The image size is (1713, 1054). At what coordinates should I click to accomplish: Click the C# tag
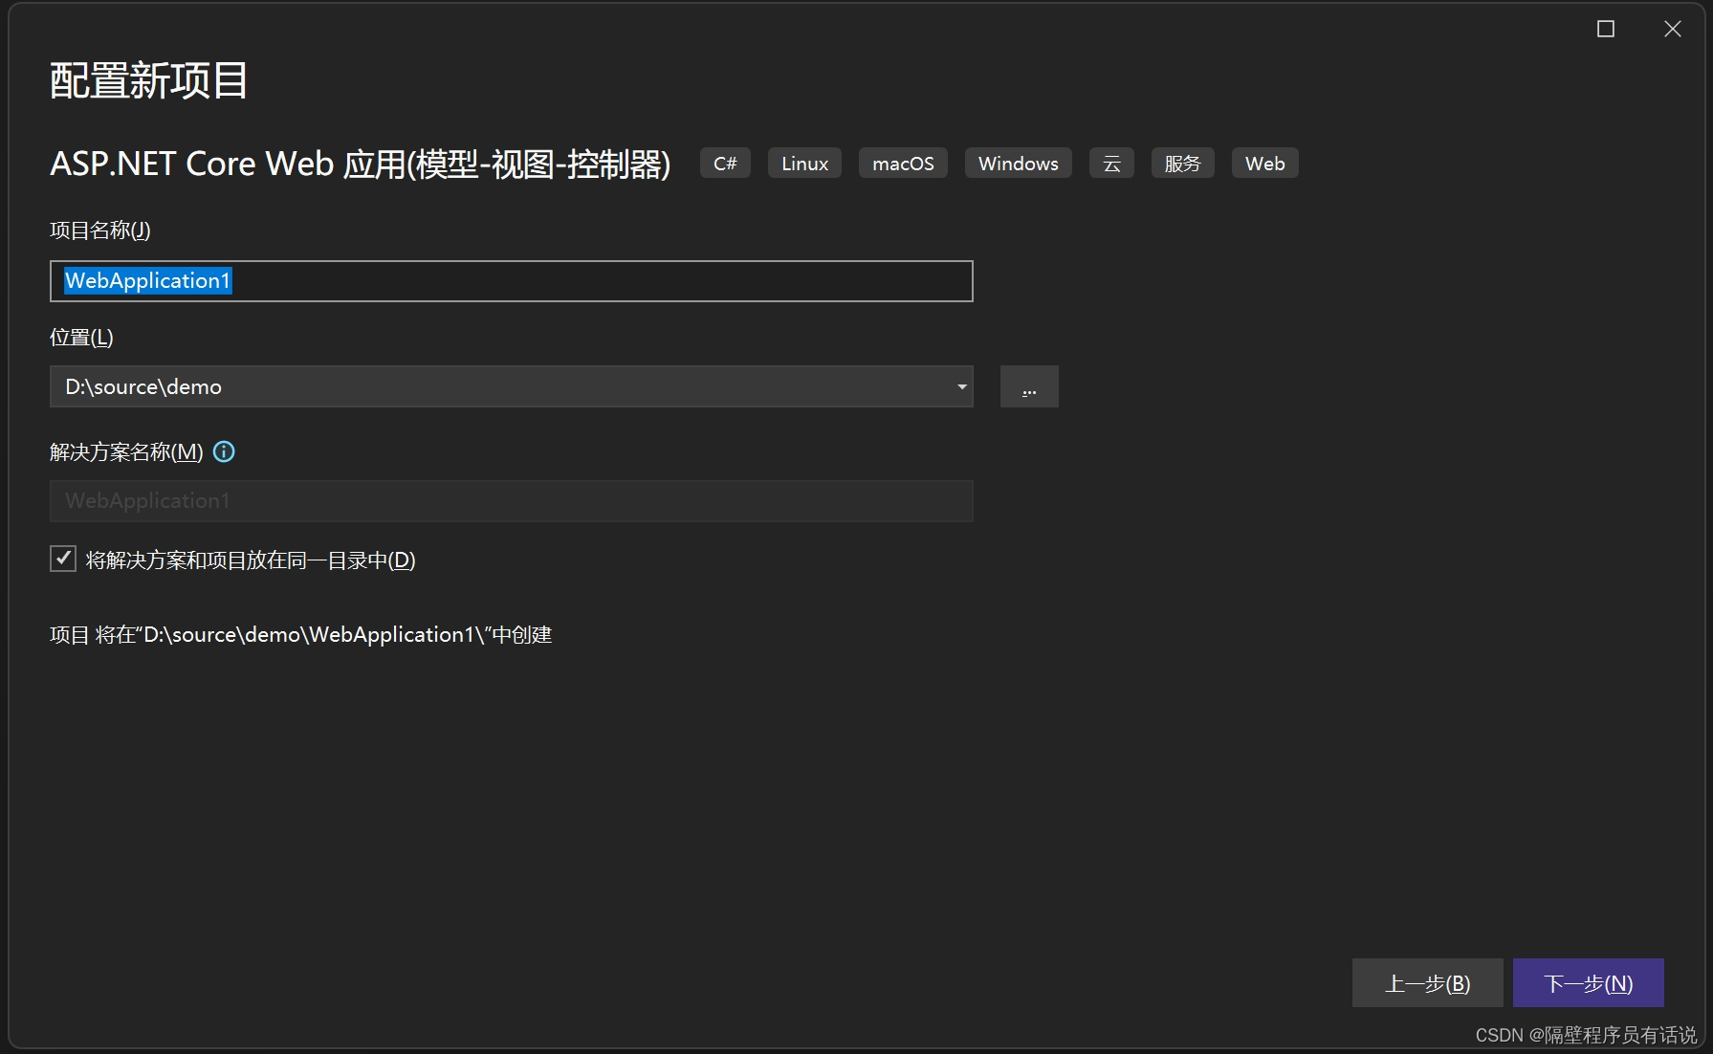point(725,164)
